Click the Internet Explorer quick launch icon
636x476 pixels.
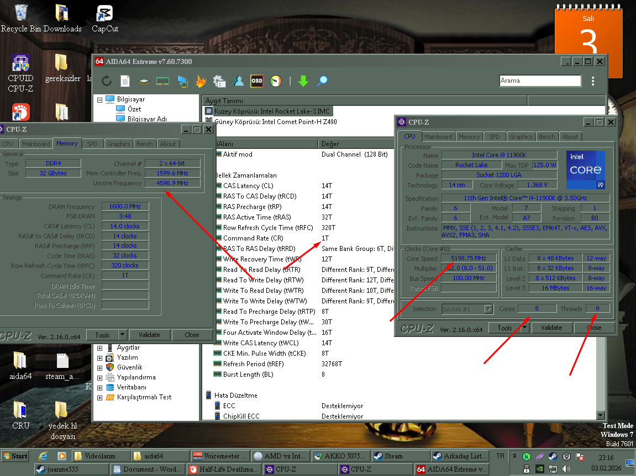(43, 456)
